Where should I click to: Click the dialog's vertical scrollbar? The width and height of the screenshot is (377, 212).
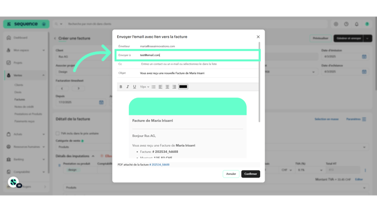(259, 82)
